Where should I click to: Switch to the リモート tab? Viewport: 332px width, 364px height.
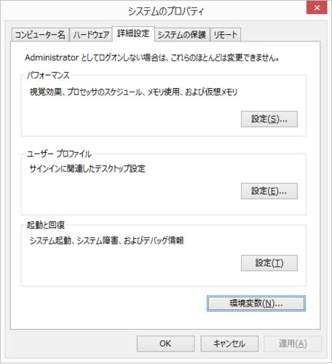pyautogui.click(x=226, y=35)
